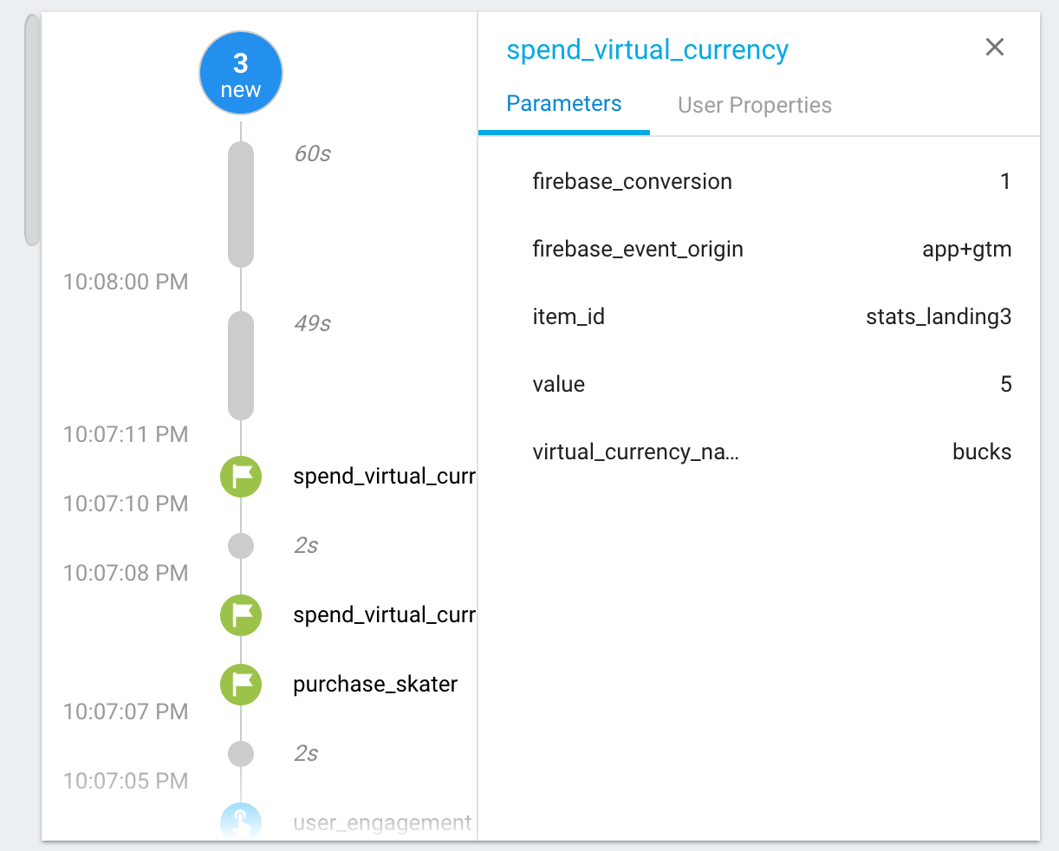Close the spend_virtual_currency details panel
Screen dimensions: 1059x851
coord(994,48)
